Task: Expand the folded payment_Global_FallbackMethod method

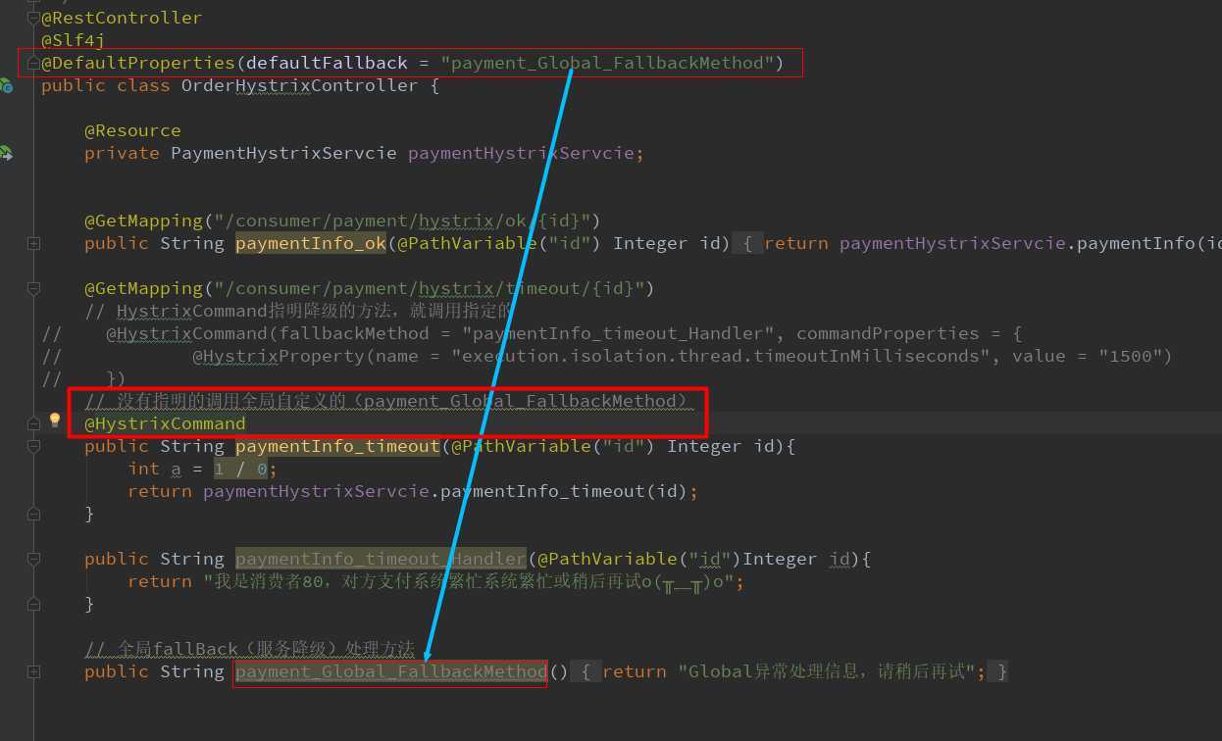Action: tap(33, 671)
